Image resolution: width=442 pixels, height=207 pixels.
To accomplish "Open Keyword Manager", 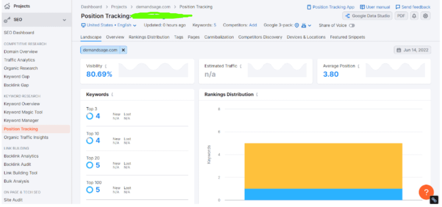I will [x=21, y=120].
